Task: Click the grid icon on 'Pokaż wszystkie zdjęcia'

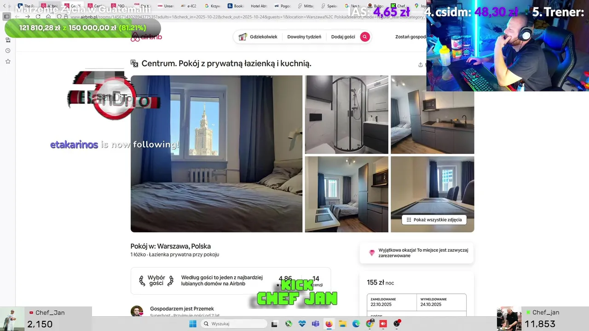Action: 409,220
